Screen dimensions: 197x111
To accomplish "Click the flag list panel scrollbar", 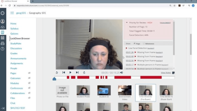I will tap(174, 38).
